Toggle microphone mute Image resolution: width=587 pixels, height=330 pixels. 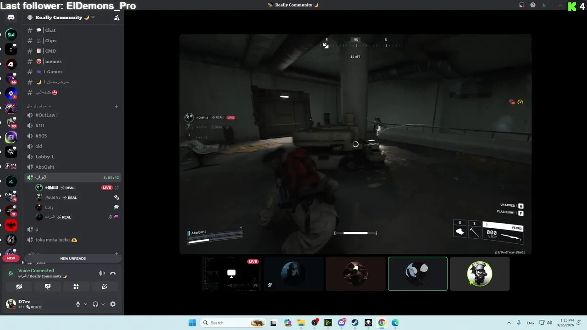tap(78, 304)
